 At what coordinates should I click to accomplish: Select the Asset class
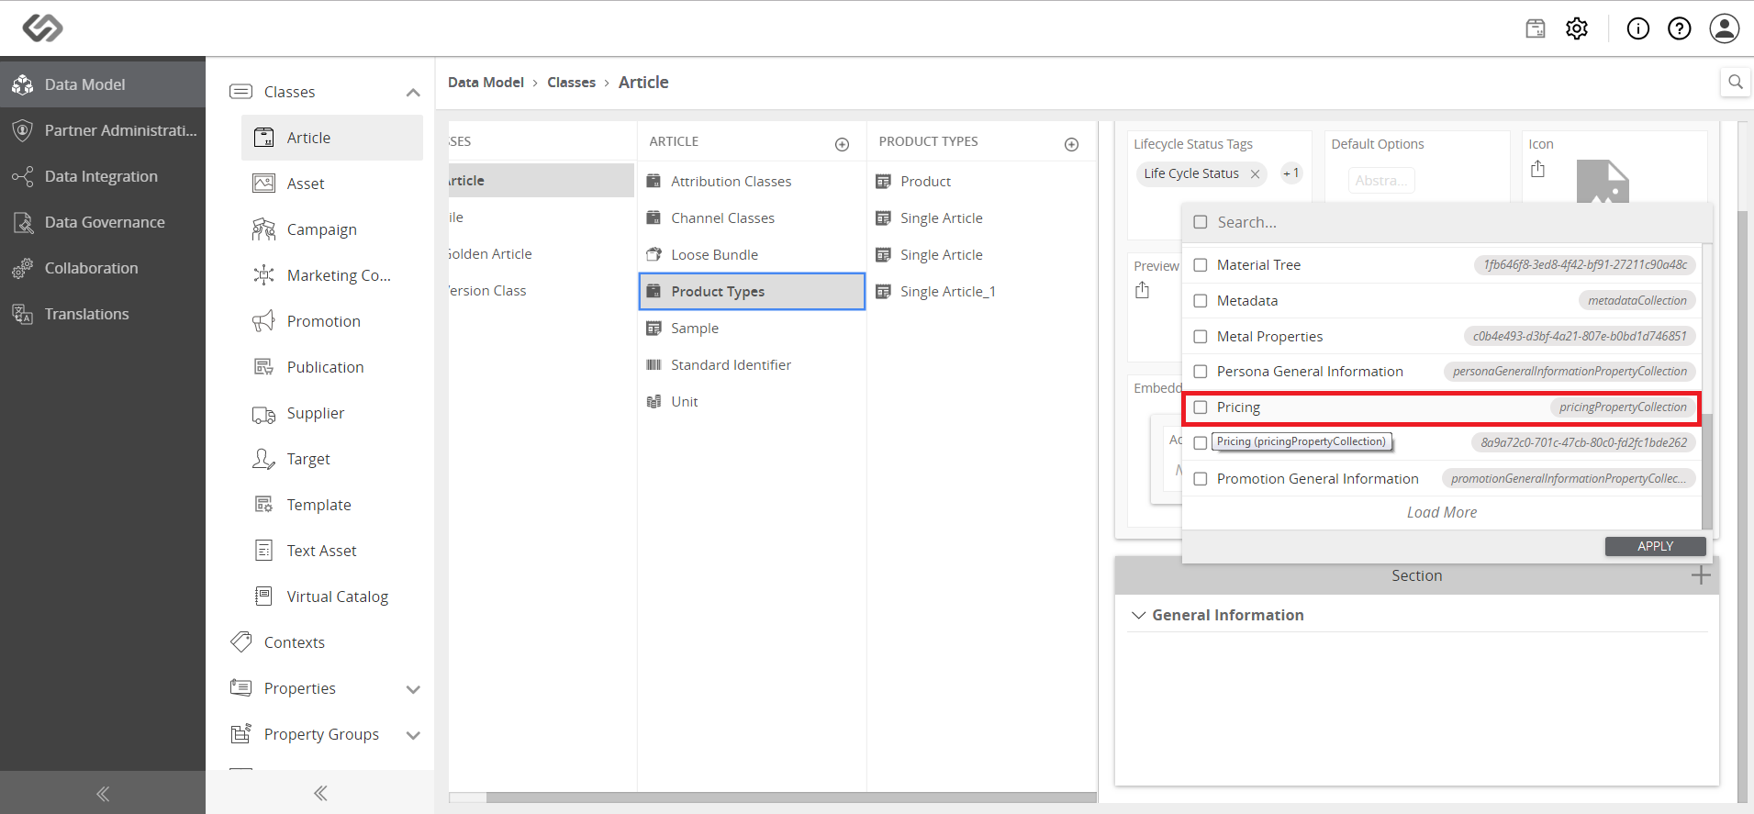click(332, 184)
